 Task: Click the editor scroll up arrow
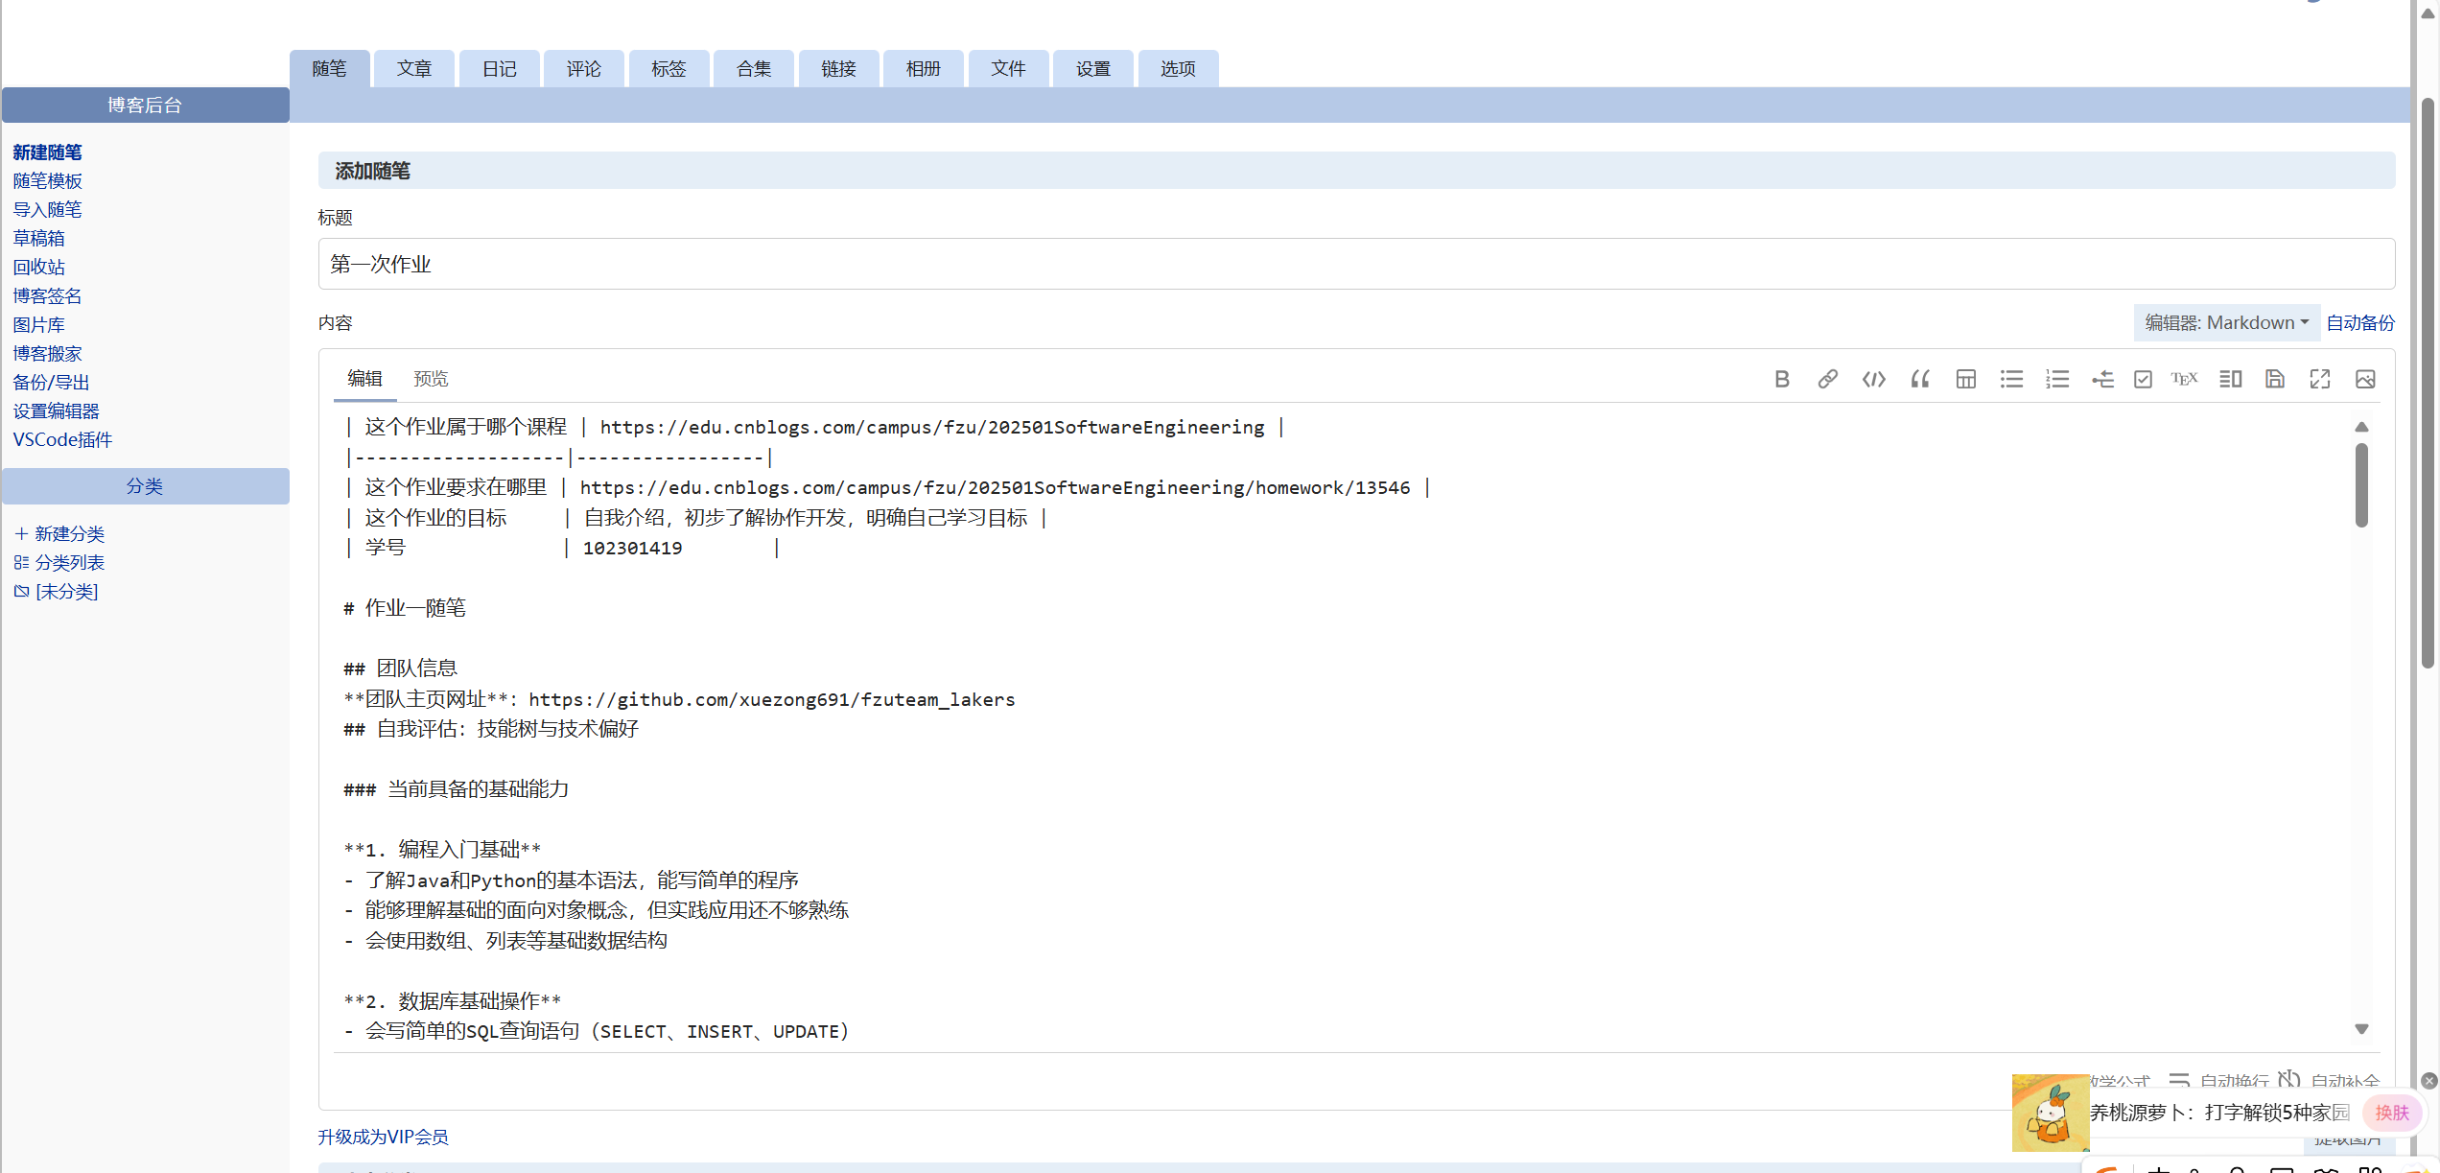[2361, 427]
